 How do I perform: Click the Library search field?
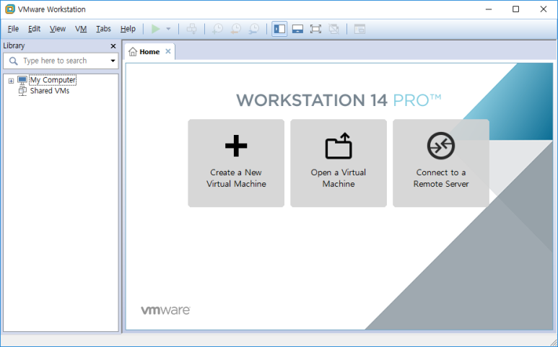click(x=61, y=61)
